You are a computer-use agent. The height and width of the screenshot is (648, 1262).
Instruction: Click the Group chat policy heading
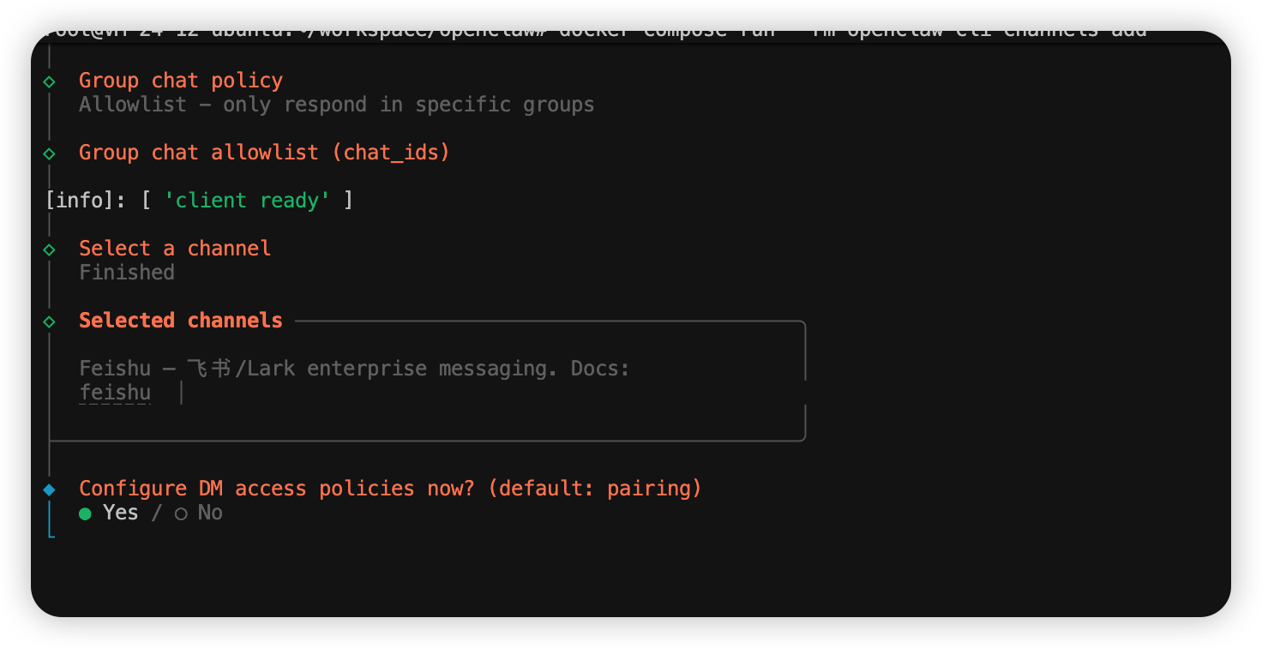click(x=180, y=81)
